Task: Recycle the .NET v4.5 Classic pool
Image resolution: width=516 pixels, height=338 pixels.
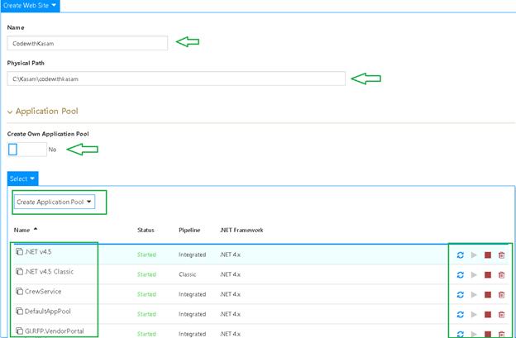Action: point(461,275)
